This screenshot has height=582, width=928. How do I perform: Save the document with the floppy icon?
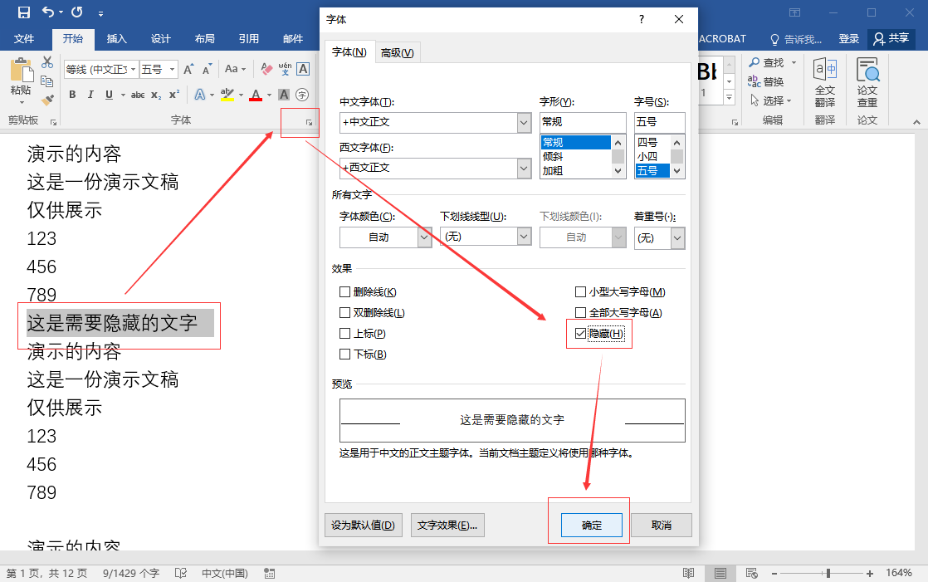24,12
